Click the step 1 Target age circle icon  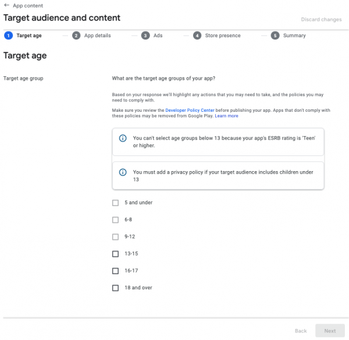click(8, 36)
